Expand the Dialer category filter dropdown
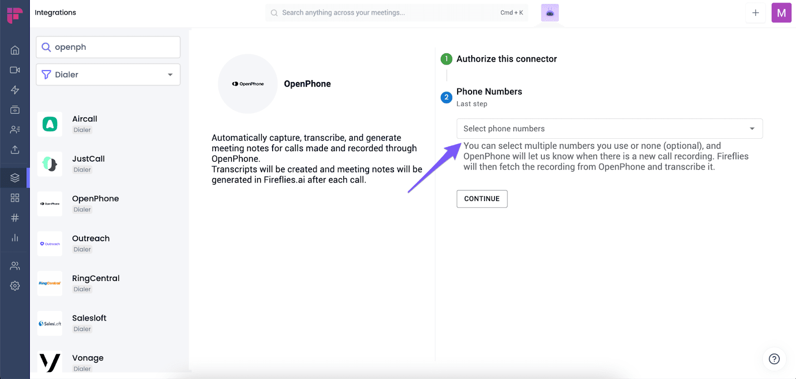 [108, 75]
